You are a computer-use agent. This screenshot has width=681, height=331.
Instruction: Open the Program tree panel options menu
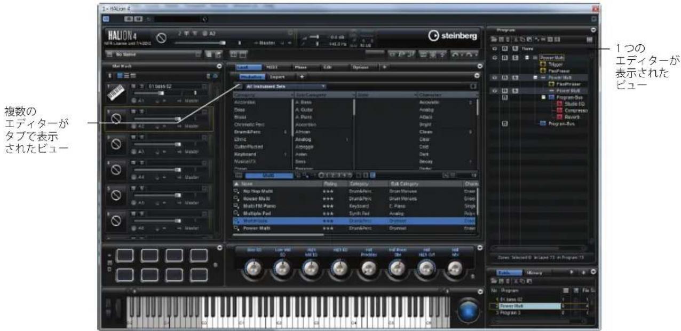(593, 29)
